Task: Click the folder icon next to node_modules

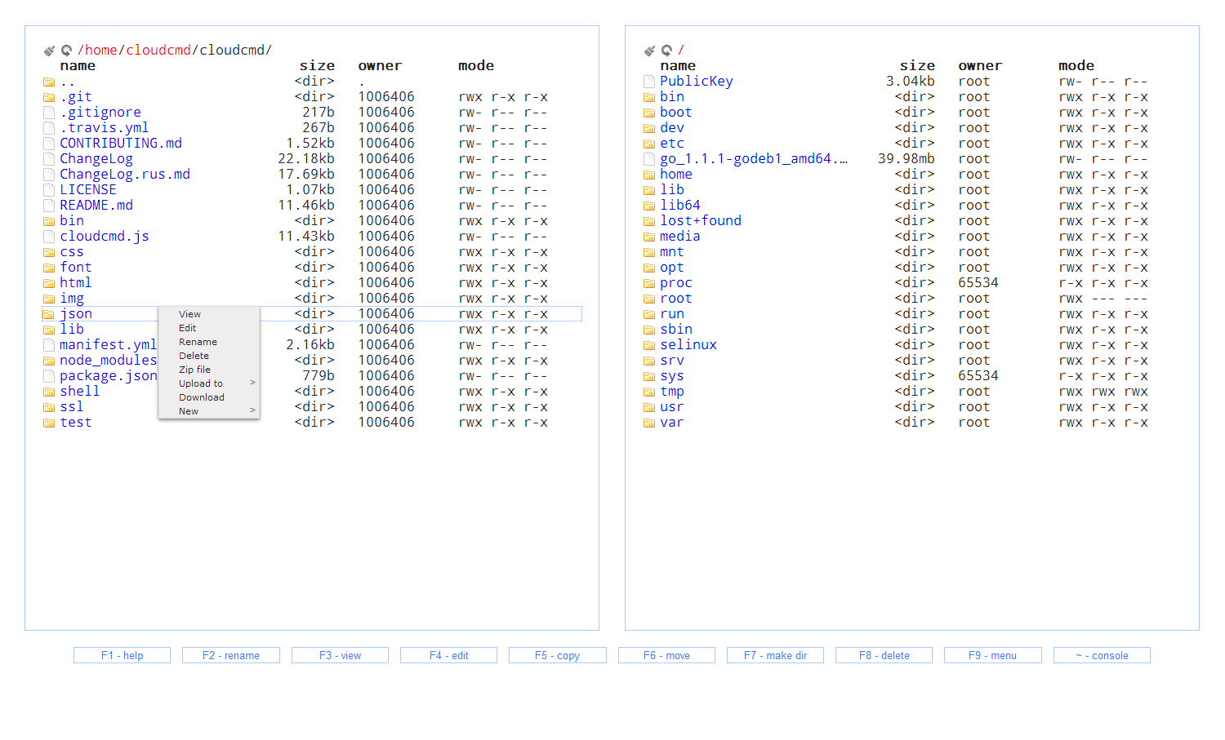Action: 49,361
